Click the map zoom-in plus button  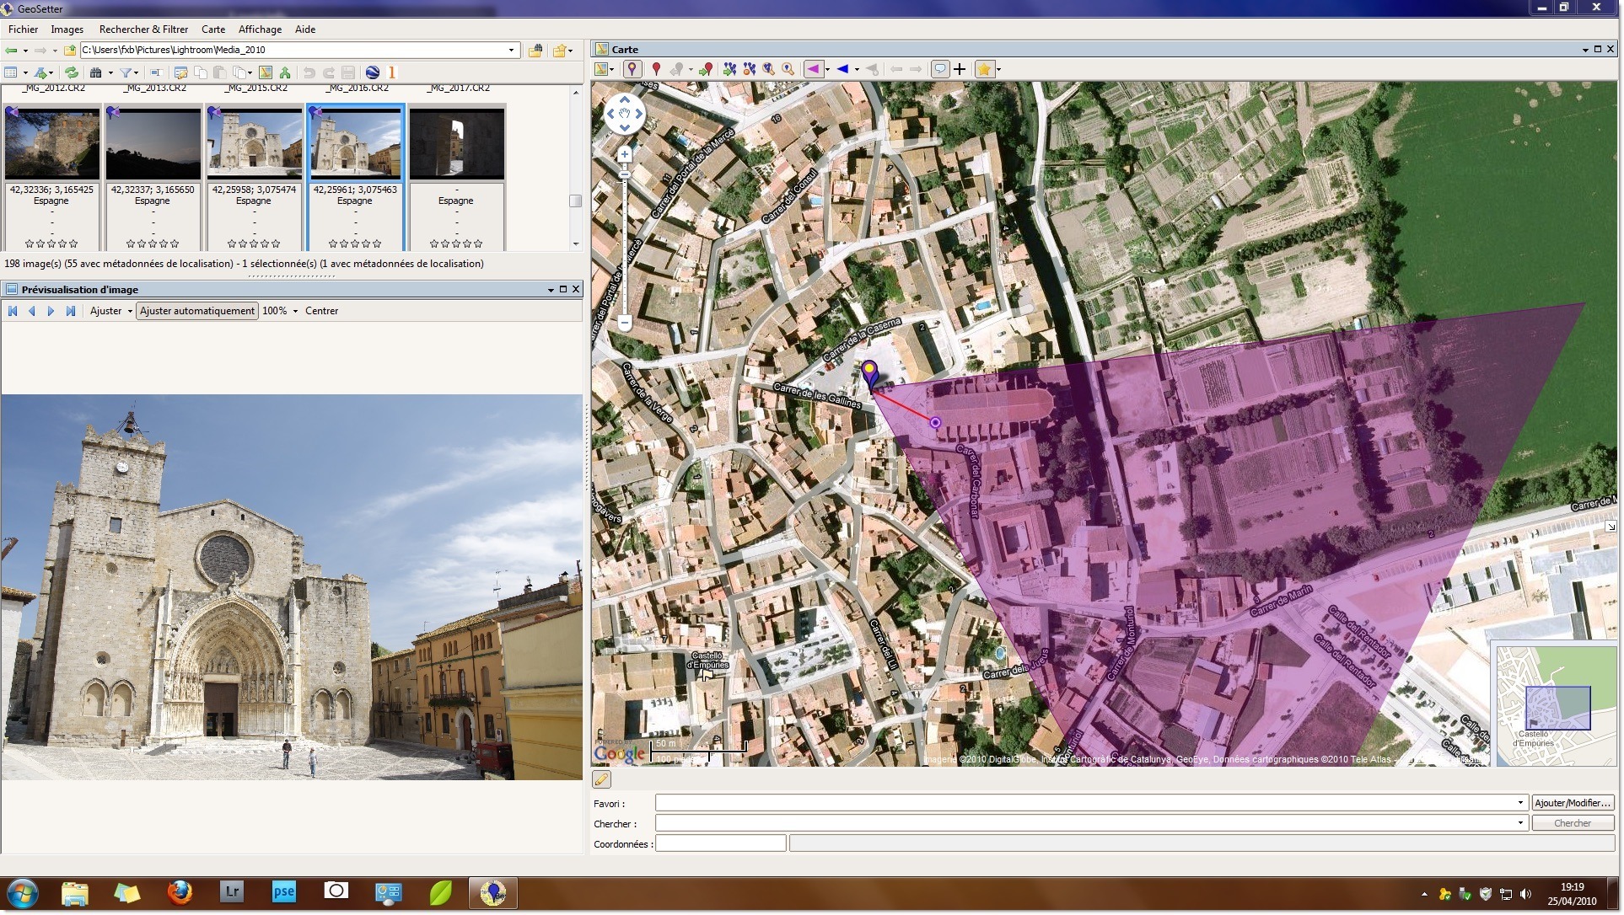[625, 154]
